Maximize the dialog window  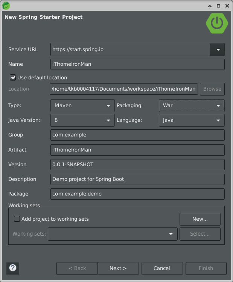coord(218,6)
